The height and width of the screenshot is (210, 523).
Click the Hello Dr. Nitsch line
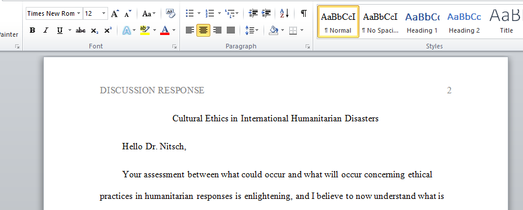click(154, 146)
